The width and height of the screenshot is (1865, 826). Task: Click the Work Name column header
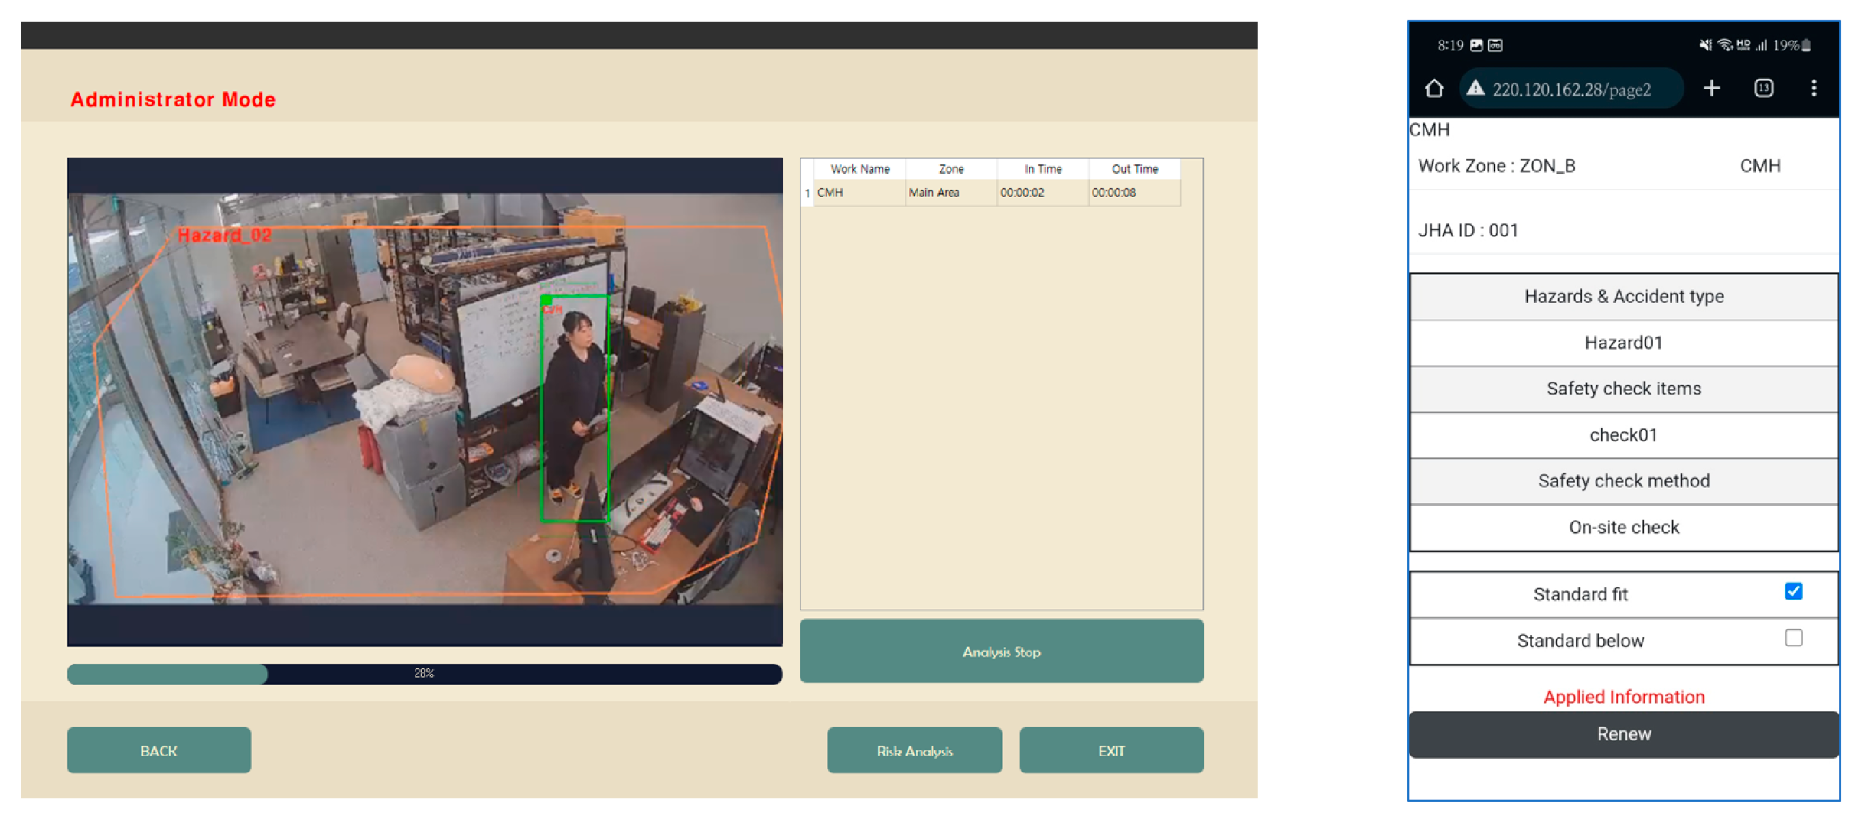click(859, 169)
